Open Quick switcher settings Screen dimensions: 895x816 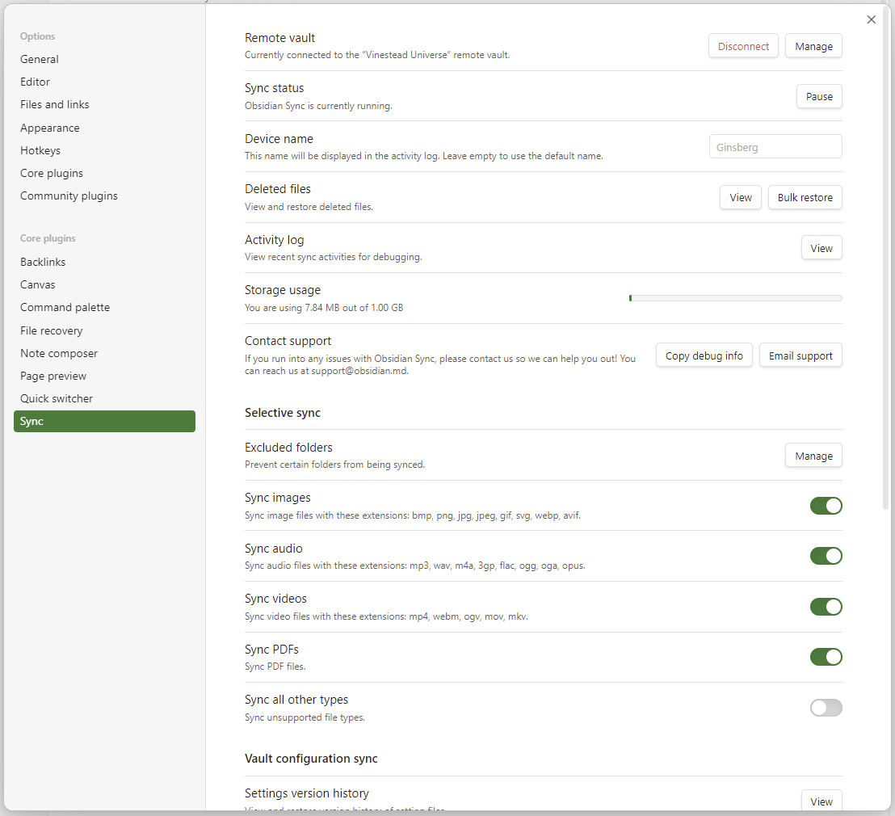(104, 398)
